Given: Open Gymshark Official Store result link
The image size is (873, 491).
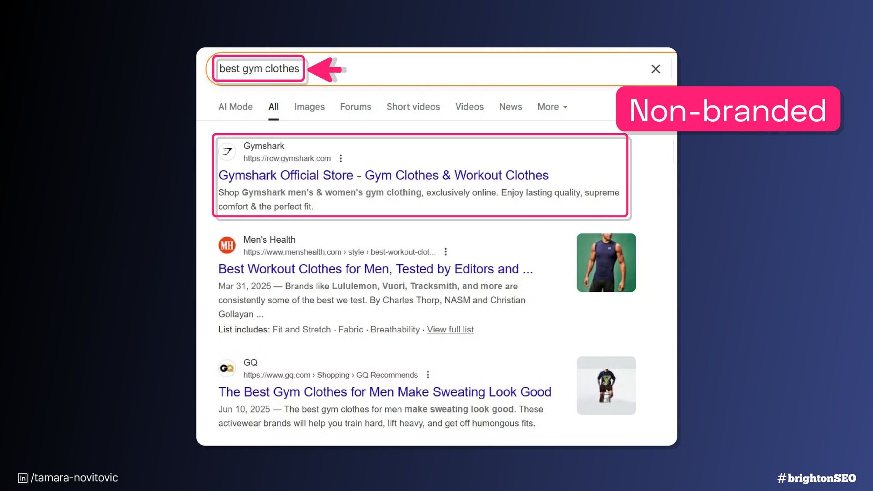Looking at the screenshot, I should coord(383,175).
